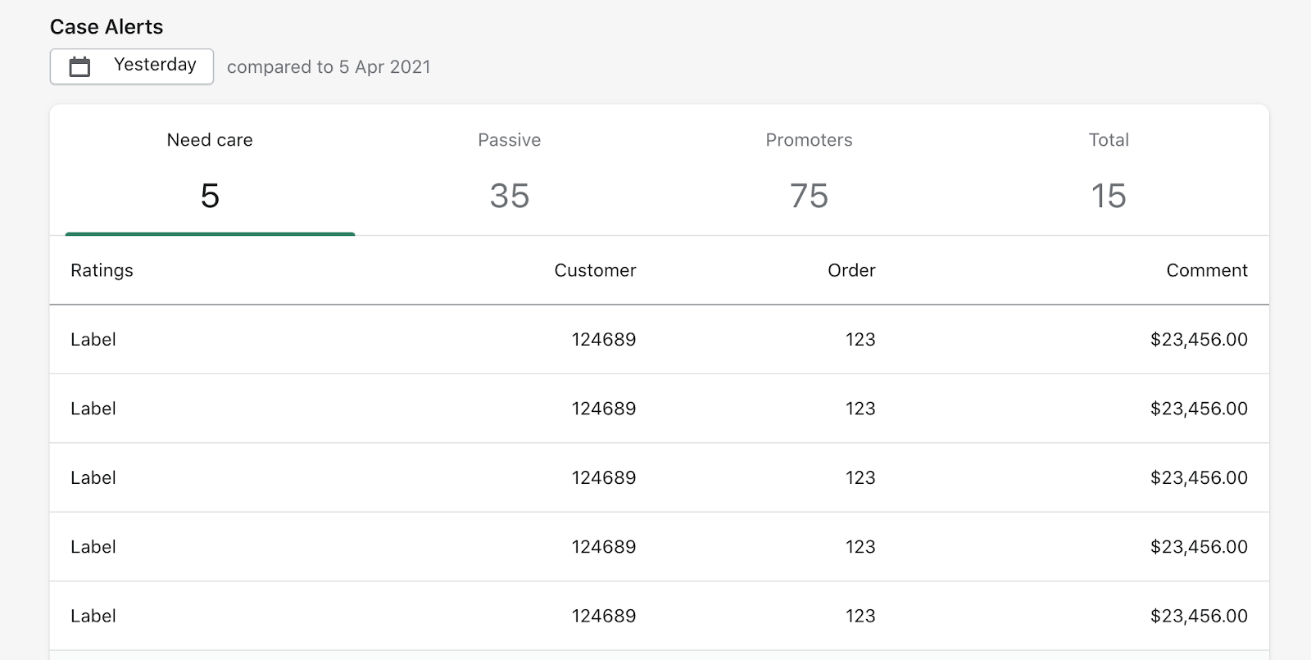This screenshot has width=1311, height=660.
Task: Click the number 35 under Passive
Action: (510, 196)
